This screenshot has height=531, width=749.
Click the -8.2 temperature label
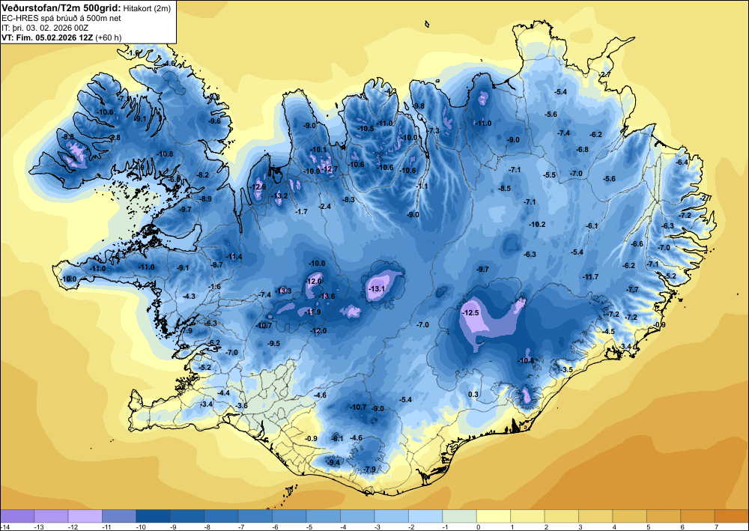203,175
